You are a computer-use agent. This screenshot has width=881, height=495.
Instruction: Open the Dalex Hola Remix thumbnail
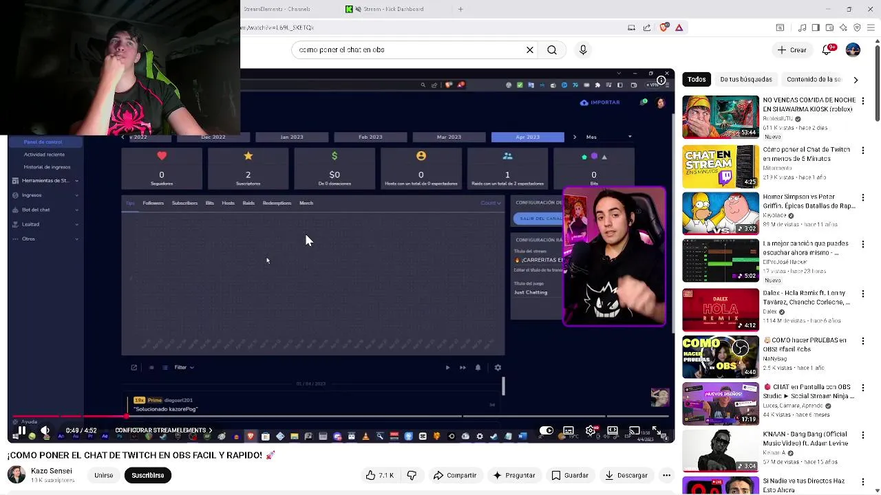pyautogui.click(x=721, y=309)
